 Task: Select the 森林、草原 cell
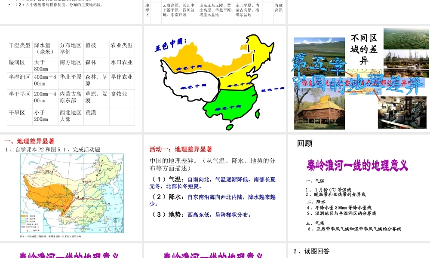tap(96, 81)
